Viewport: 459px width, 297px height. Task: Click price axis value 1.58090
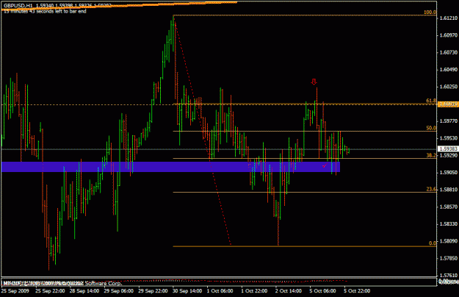(449, 241)
